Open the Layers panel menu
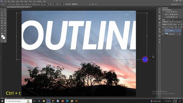Viewport: 183px width, 103px height. tap(182, 20)
